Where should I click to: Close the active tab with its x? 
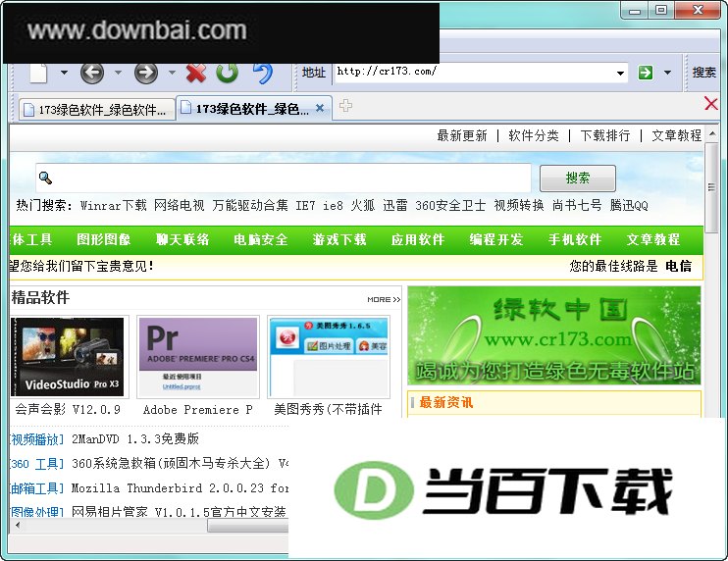320,108
